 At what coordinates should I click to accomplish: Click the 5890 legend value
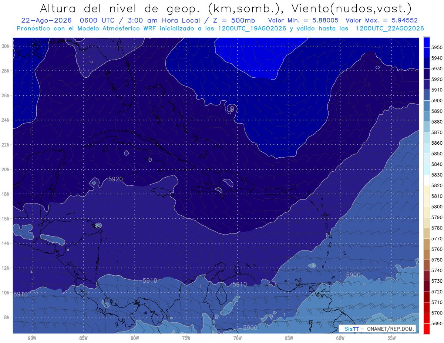[437, 111]
